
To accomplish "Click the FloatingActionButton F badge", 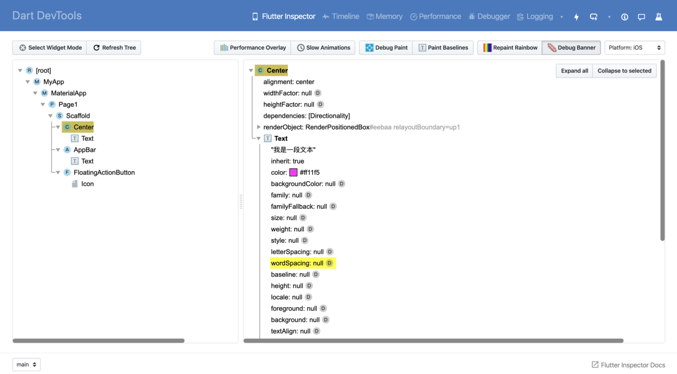I will [x=67, y=172].
